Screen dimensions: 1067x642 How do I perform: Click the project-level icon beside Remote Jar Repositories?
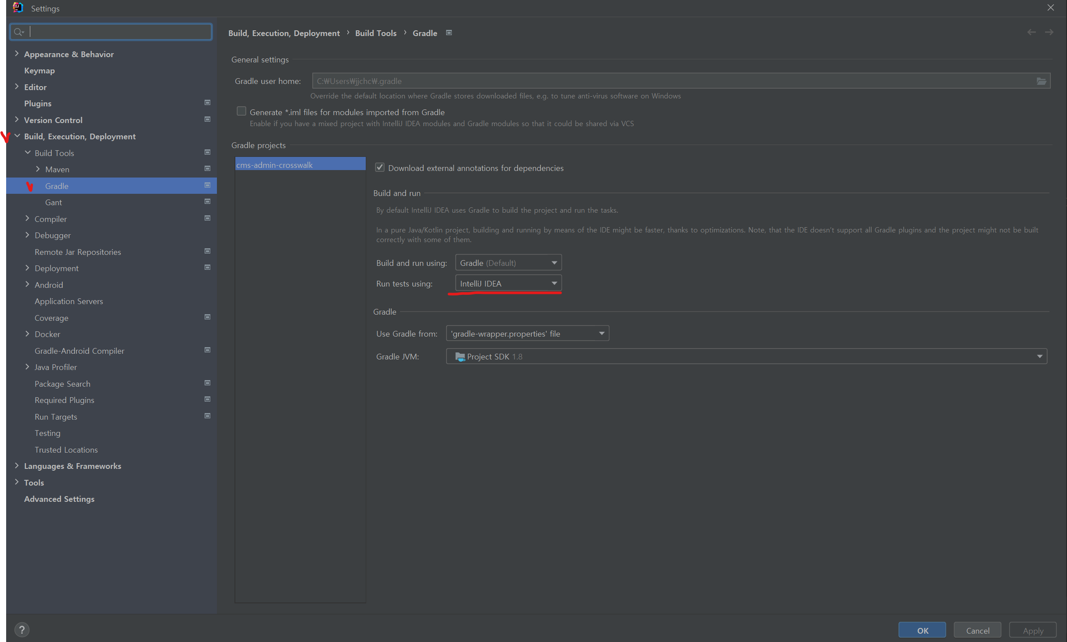tap(208, 251)
